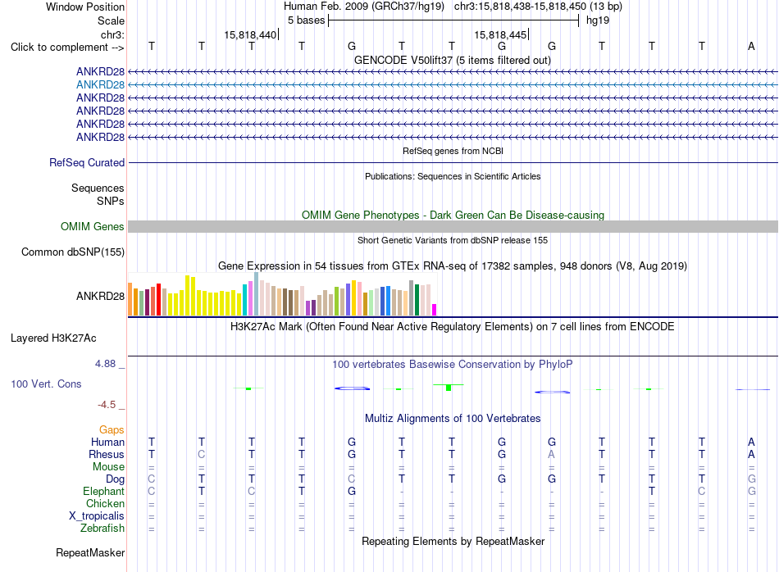Select the Dog alignment row label
This screenshot has height=572, width=779.
tap(115, 479)
